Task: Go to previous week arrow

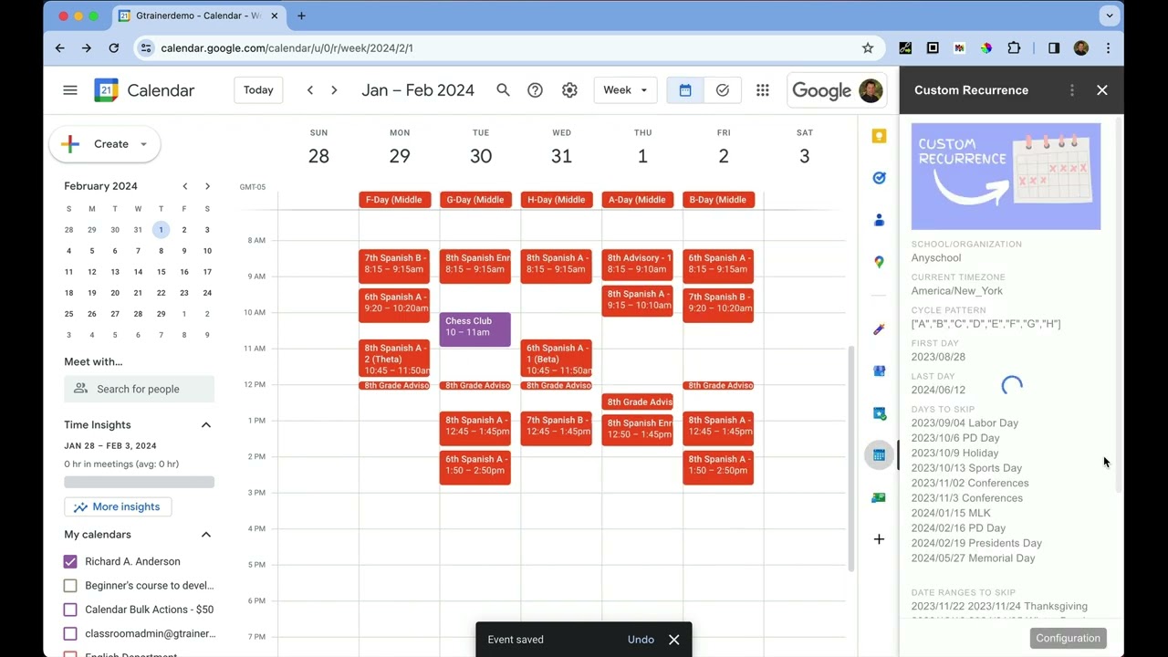Action: coord(310,90)
